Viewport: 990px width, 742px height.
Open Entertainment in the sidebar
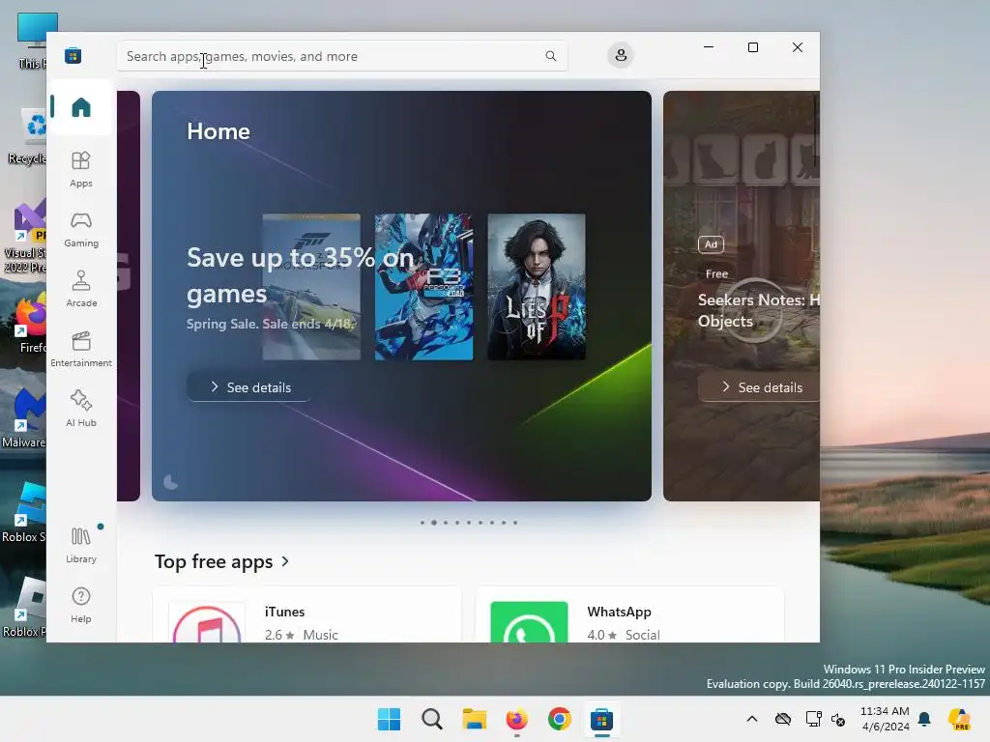click(x=81, y=349)
